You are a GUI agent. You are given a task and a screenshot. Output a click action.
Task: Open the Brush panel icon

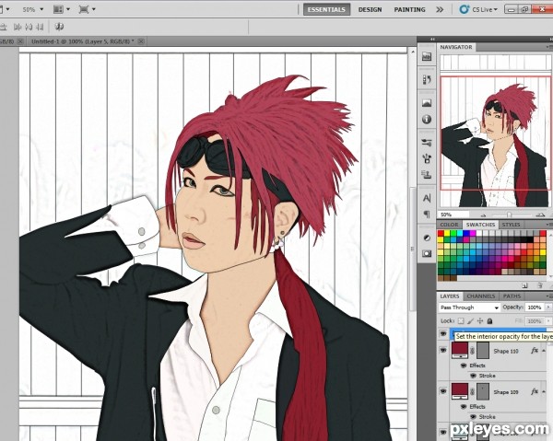click(427, 158)
